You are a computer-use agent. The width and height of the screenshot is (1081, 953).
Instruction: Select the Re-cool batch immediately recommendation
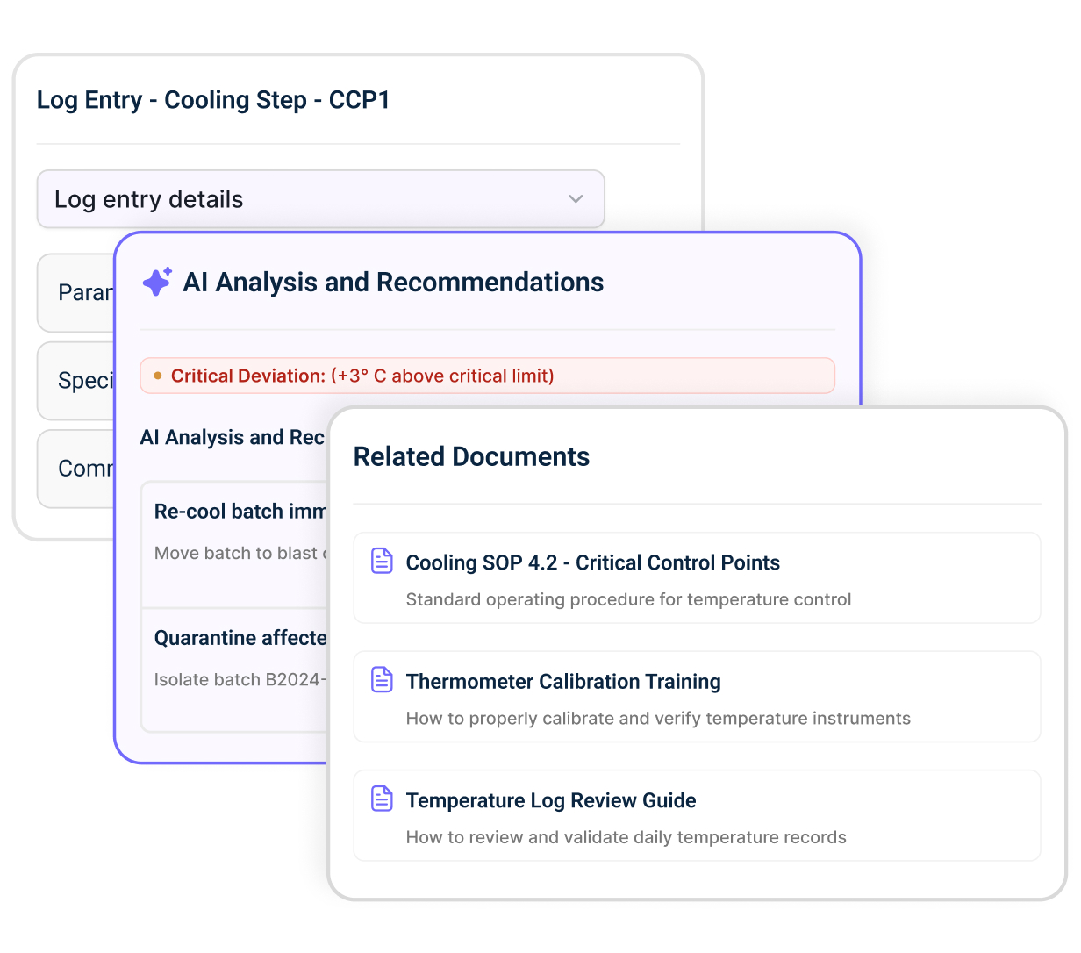tap(237, 511)
